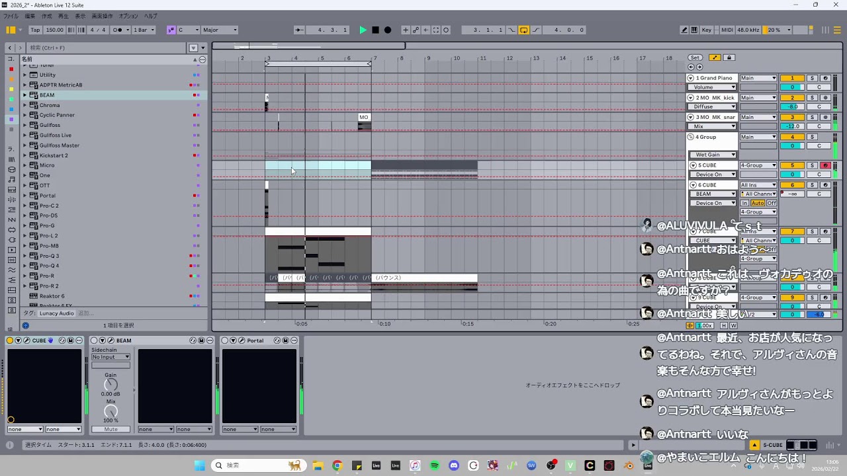
Task: Open the オプション menu
Action: pos(128,16)
